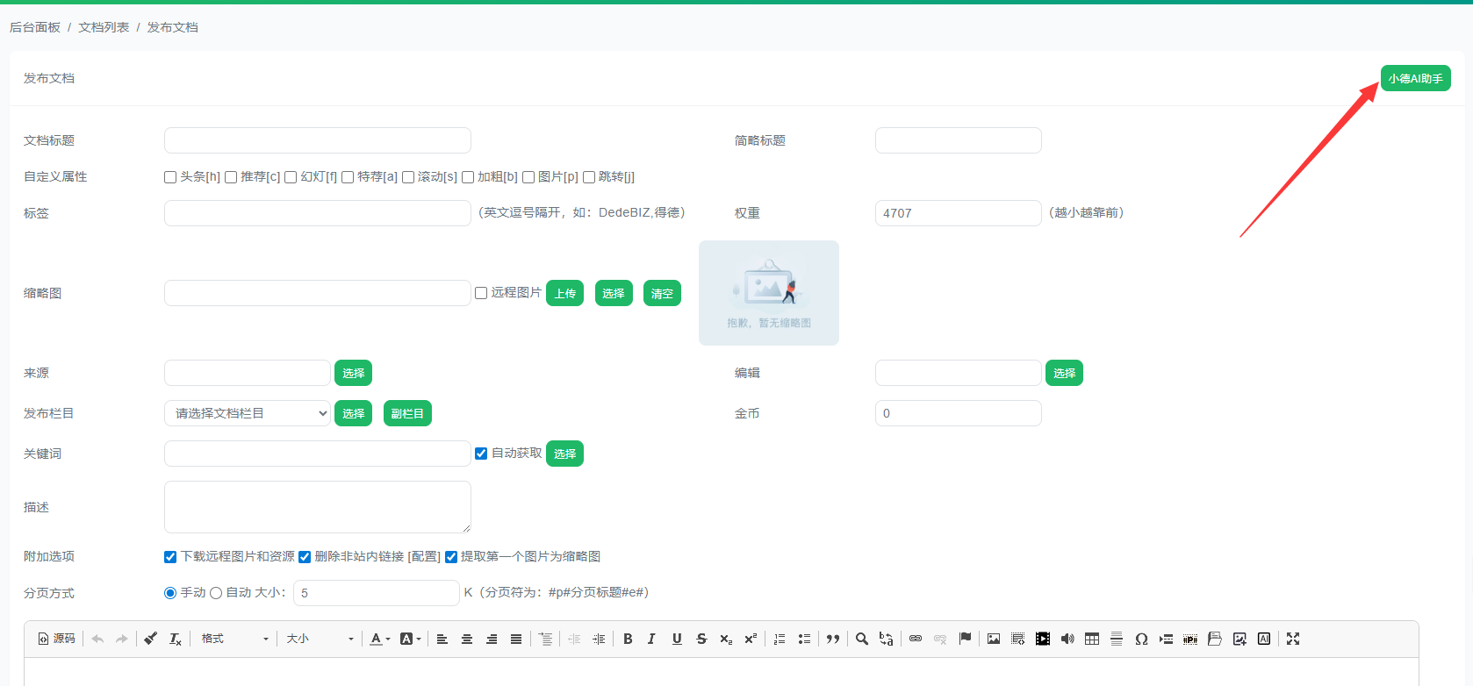This screenshot has height=686, width=1473.
Task: Check the 头条[h] attribute
Action: point(170,177)
